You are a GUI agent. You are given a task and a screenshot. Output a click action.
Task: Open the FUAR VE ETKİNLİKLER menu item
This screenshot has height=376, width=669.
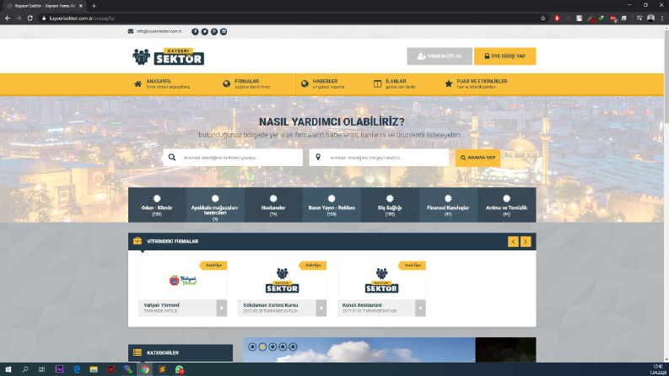(x=476, y=83)
